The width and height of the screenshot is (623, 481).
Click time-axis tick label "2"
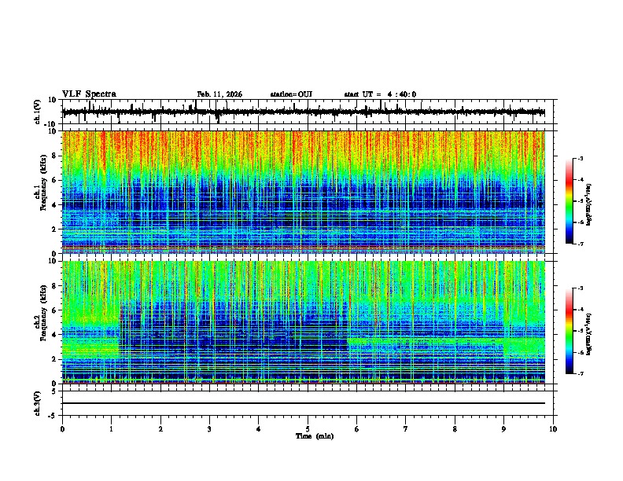coord(160,429)
